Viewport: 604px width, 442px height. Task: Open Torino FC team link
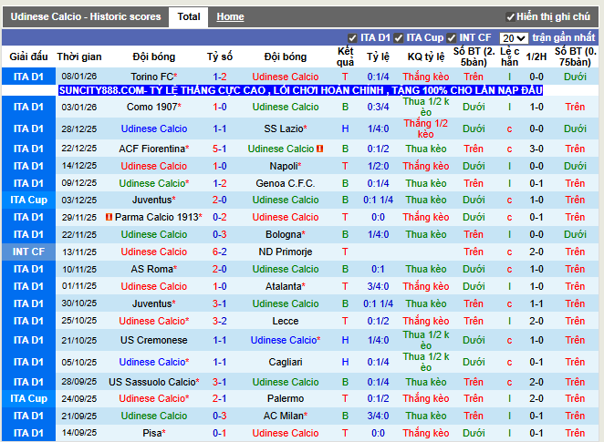click(153, 77)
